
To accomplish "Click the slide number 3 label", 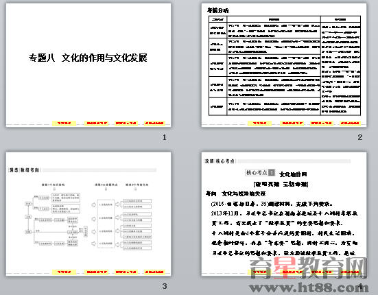I will [165, 286].
